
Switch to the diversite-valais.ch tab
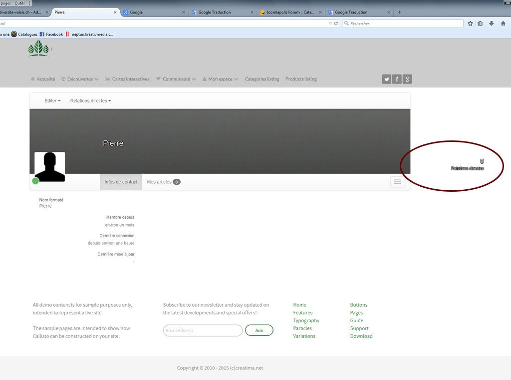tap(24, 12)
